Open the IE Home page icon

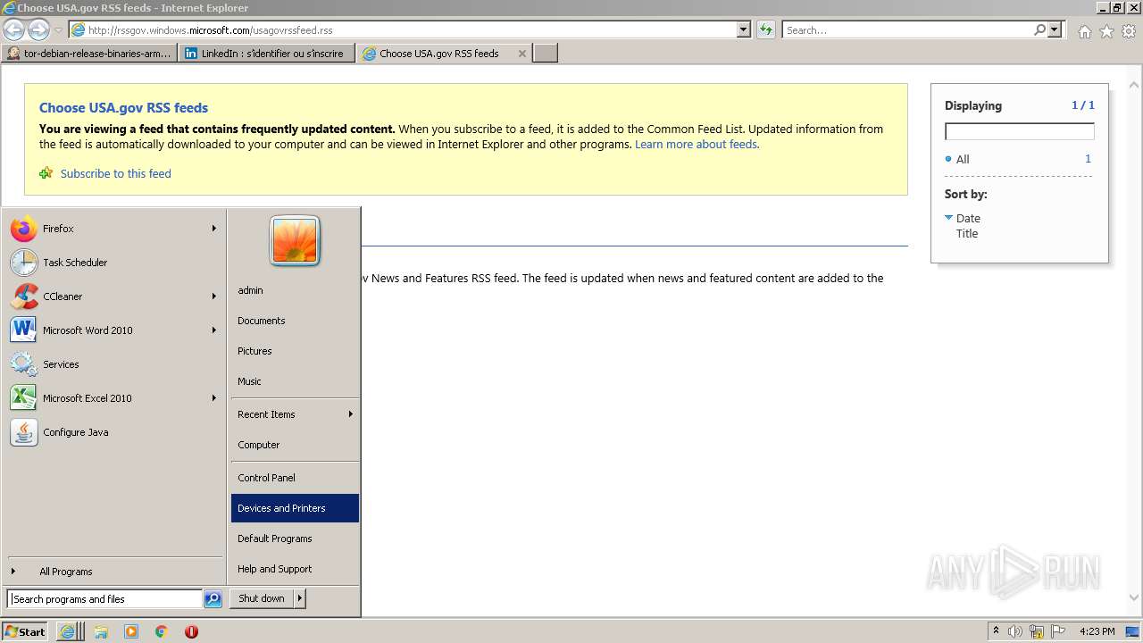pos(1084,31)
